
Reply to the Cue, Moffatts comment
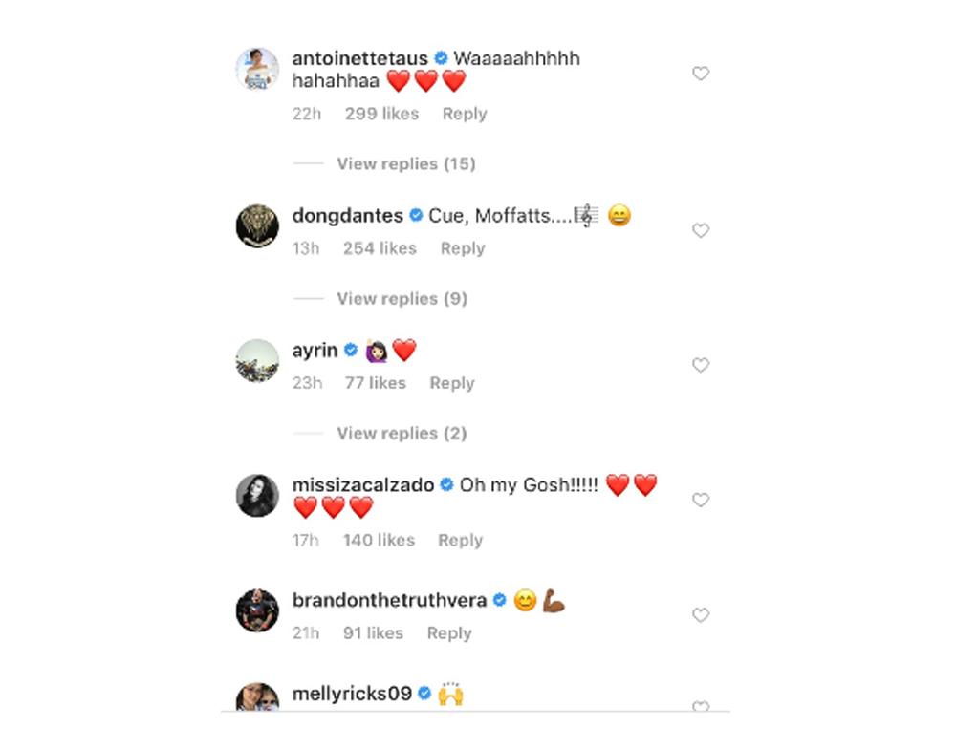463,248
